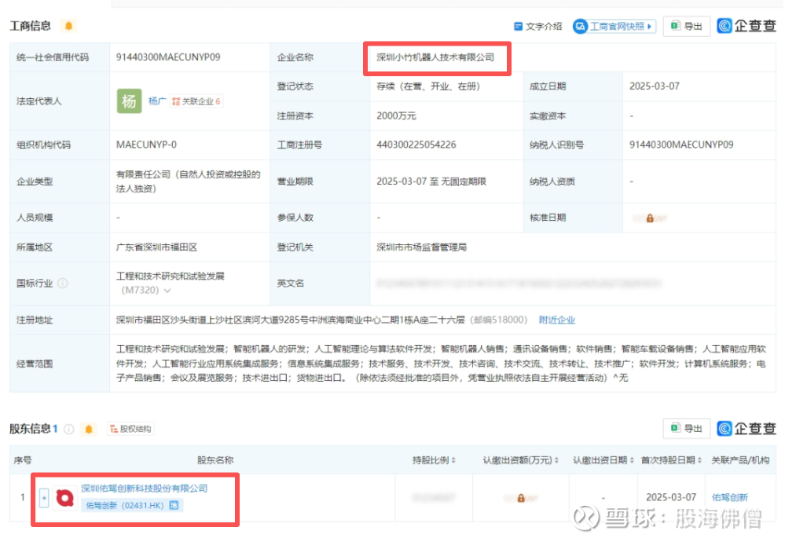Select company name 深圳小竹机器人技术有限公司
785x542 pixels.
435,57
